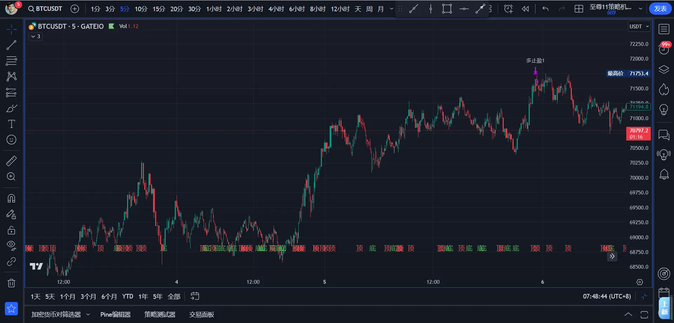Pick the rectangle tool in floating toolbar

(x=447, y=9)
